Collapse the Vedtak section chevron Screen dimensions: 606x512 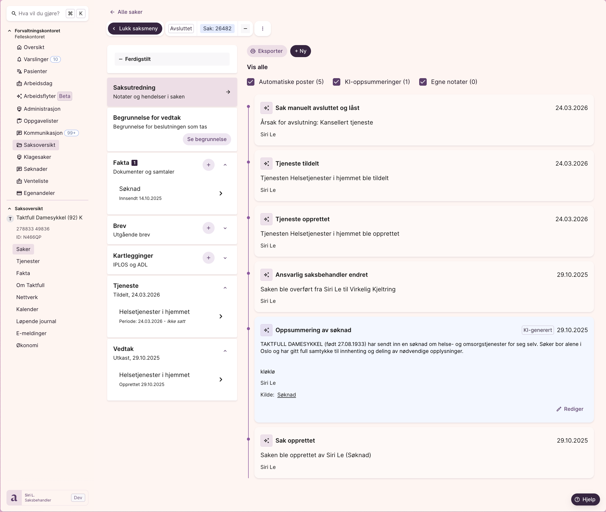click(225, 351)
